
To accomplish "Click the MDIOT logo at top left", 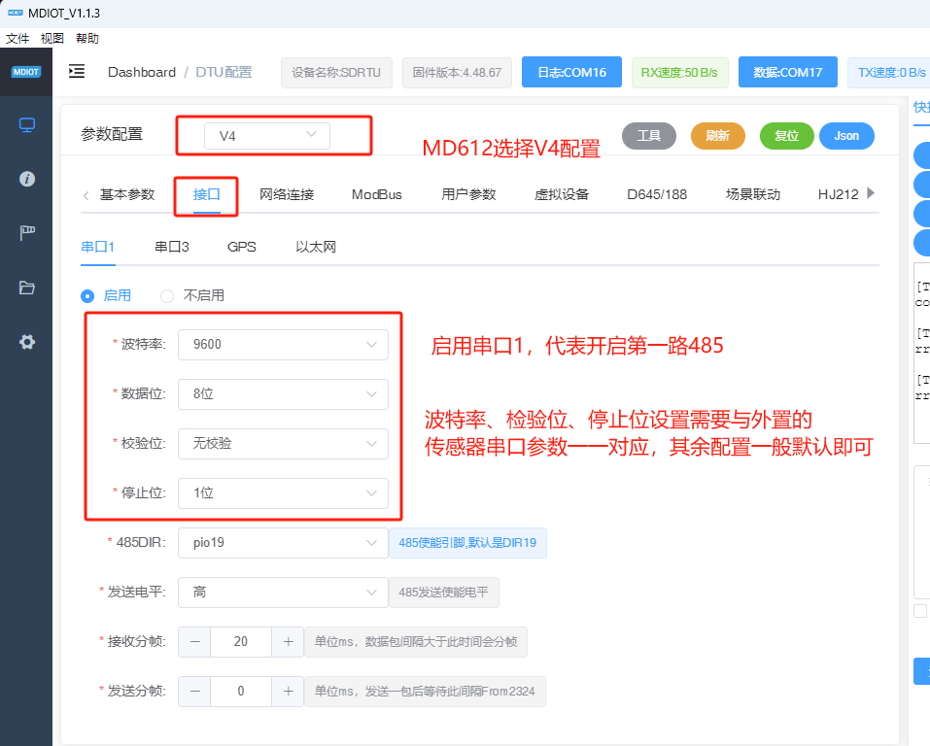I will [26, 71].
